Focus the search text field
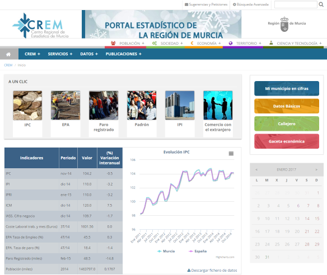The height and width of the screenshot is (275, 327). [x=296, y=4]
